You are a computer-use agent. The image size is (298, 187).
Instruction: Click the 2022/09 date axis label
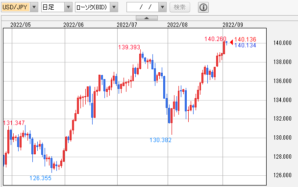(x=233, y=25)
